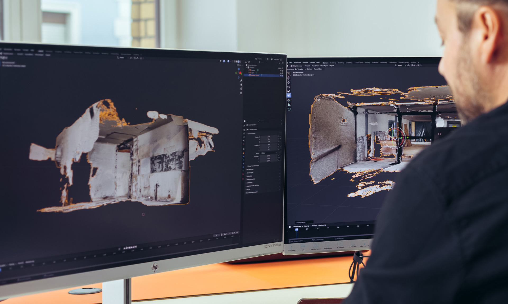
Task: Select the Annotate pencil tool on right monitor
Action: [x=289, y=100]
